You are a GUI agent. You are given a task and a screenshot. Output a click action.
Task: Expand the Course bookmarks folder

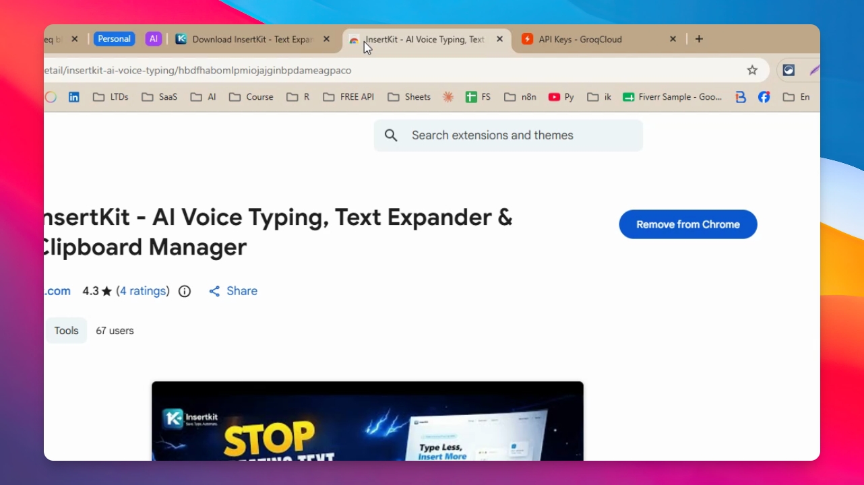[251, 97]
